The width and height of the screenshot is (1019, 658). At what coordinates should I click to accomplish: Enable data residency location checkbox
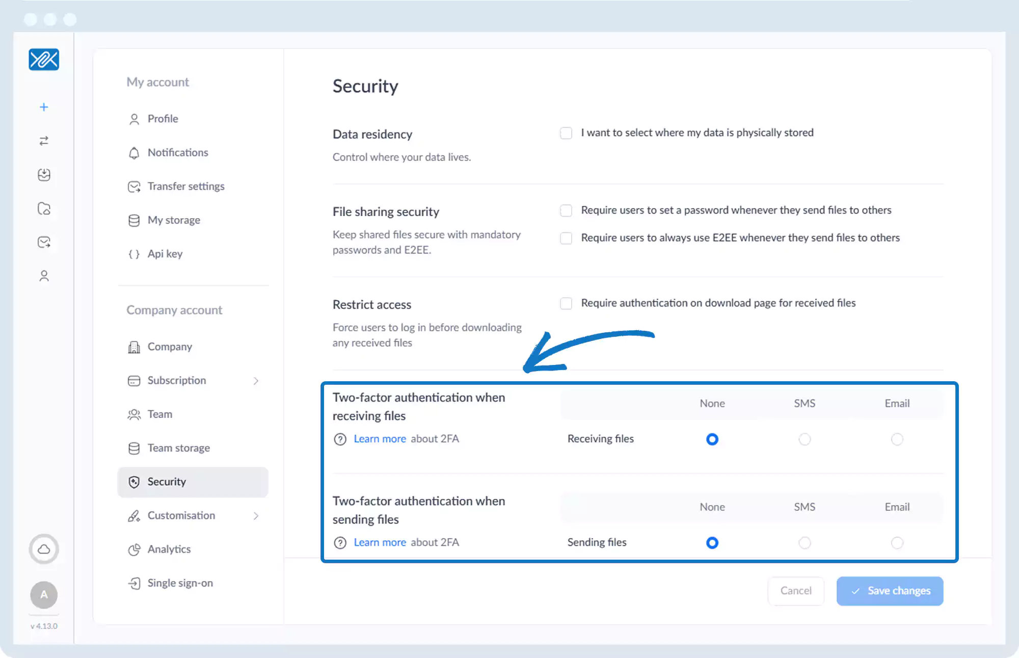pyautogui.click(x=566, y=133)
